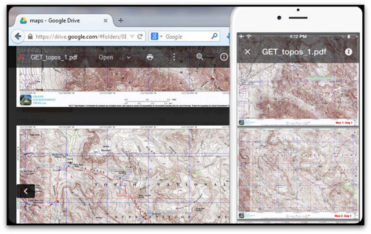Tap the 4:12 PM clock on phone

tap(298, 36)
